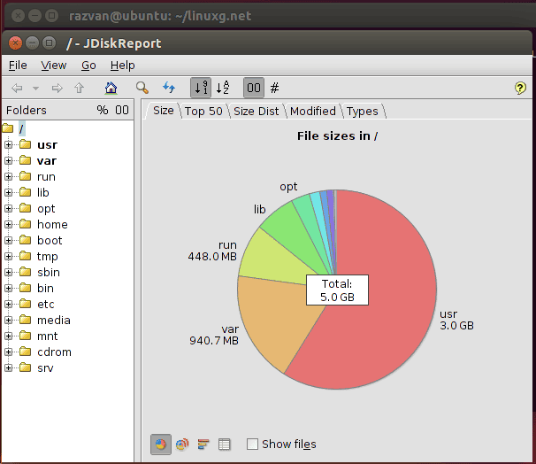Viewport: 536px width, 464px height.
Task: Select the mnt folder in the tree
Action: point(47,336)
